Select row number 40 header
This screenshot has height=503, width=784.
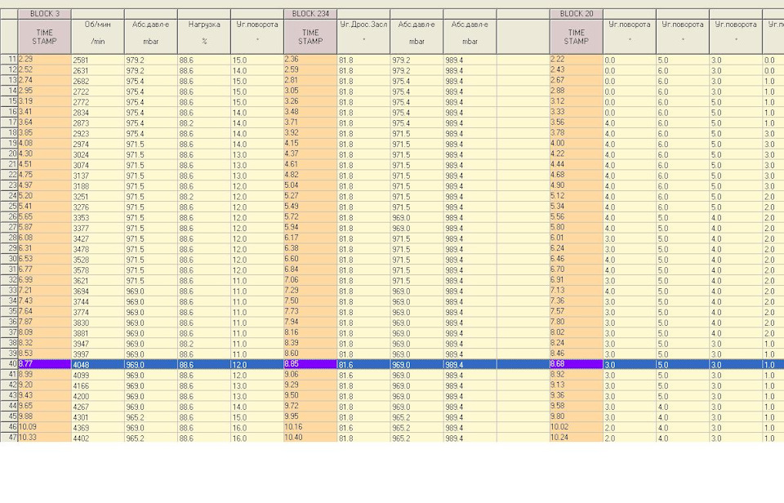(x=9, y=364)
